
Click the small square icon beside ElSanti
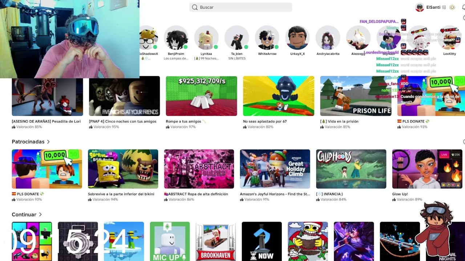click(444, 7)
